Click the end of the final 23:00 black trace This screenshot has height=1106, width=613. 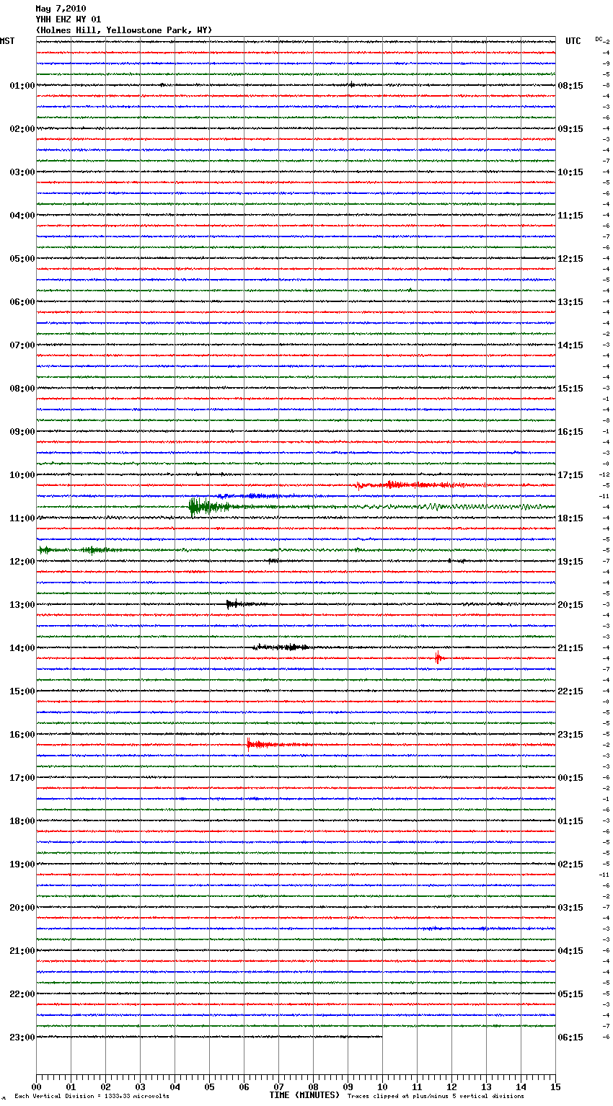381,1037
